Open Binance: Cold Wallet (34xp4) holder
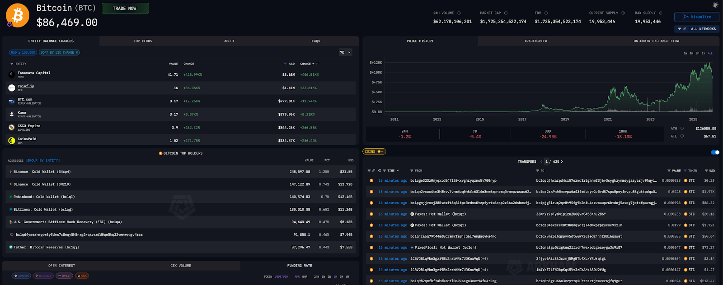Screen dimensions: 723x285 (x=42, y=172)
